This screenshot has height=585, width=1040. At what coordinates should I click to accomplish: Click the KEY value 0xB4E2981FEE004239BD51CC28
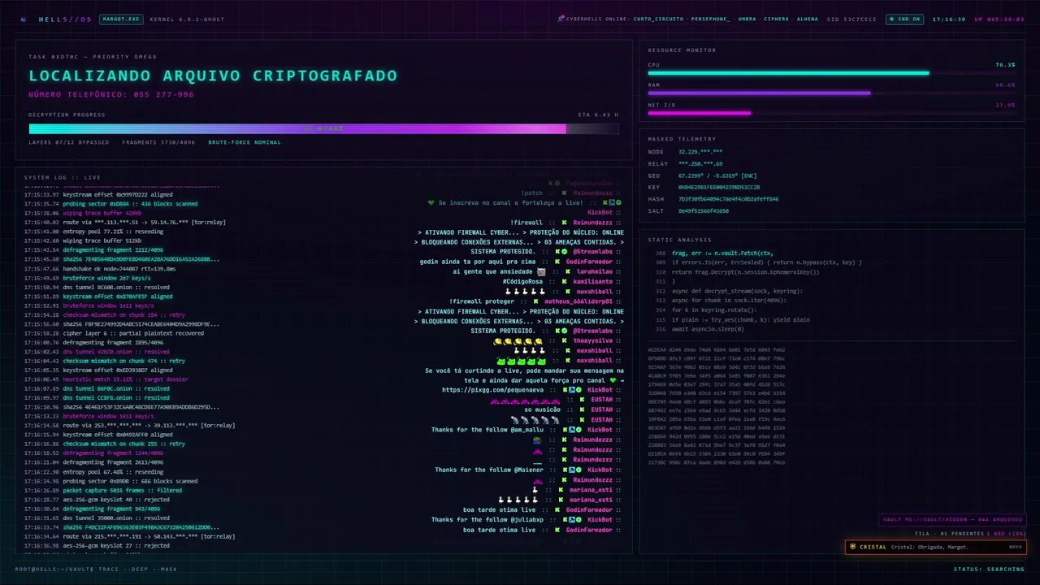pyautogui.click(x=719, y=187)
